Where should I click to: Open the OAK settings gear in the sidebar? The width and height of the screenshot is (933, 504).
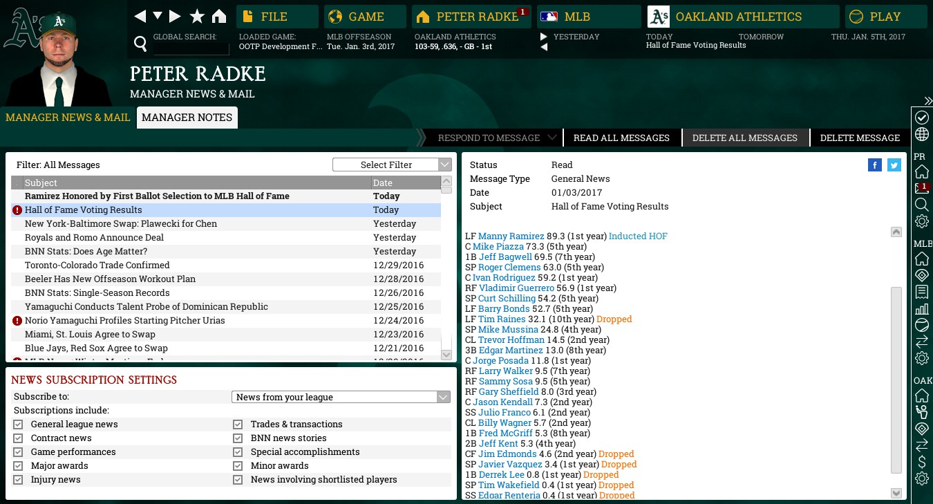tap(922, 478)
